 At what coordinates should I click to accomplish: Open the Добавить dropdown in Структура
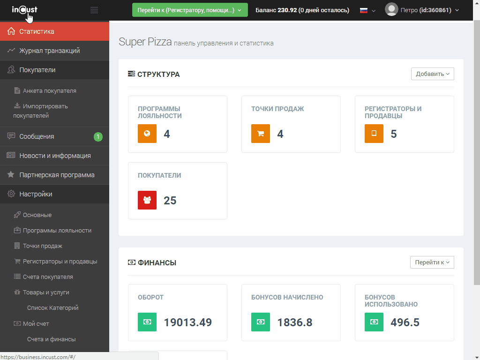tap(432, 74)
